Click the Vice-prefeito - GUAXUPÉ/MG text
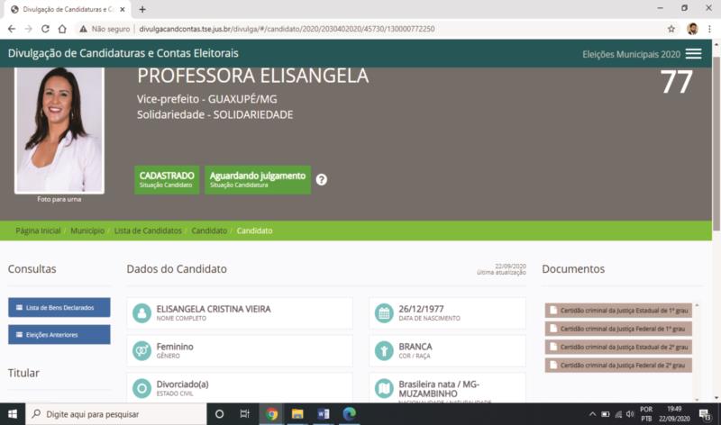 pos(207,99)
